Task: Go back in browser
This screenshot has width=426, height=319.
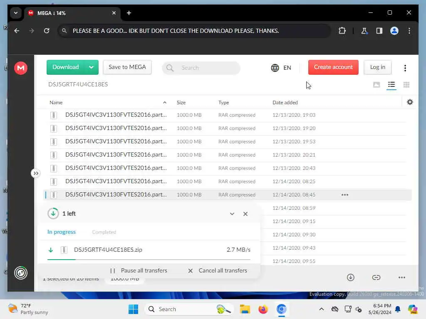Action: pyautogui.click(x=17, y=31)
